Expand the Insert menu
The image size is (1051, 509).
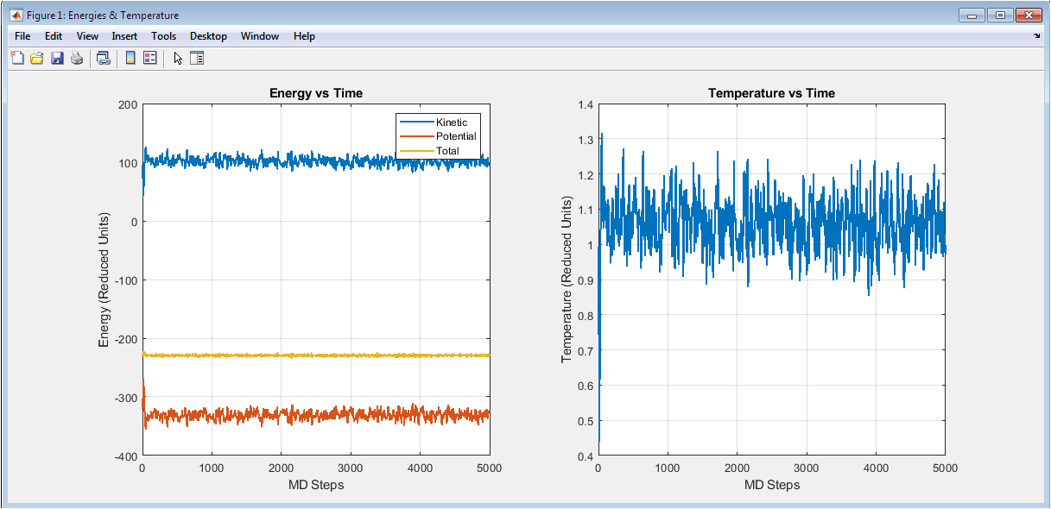click(124, 36)
